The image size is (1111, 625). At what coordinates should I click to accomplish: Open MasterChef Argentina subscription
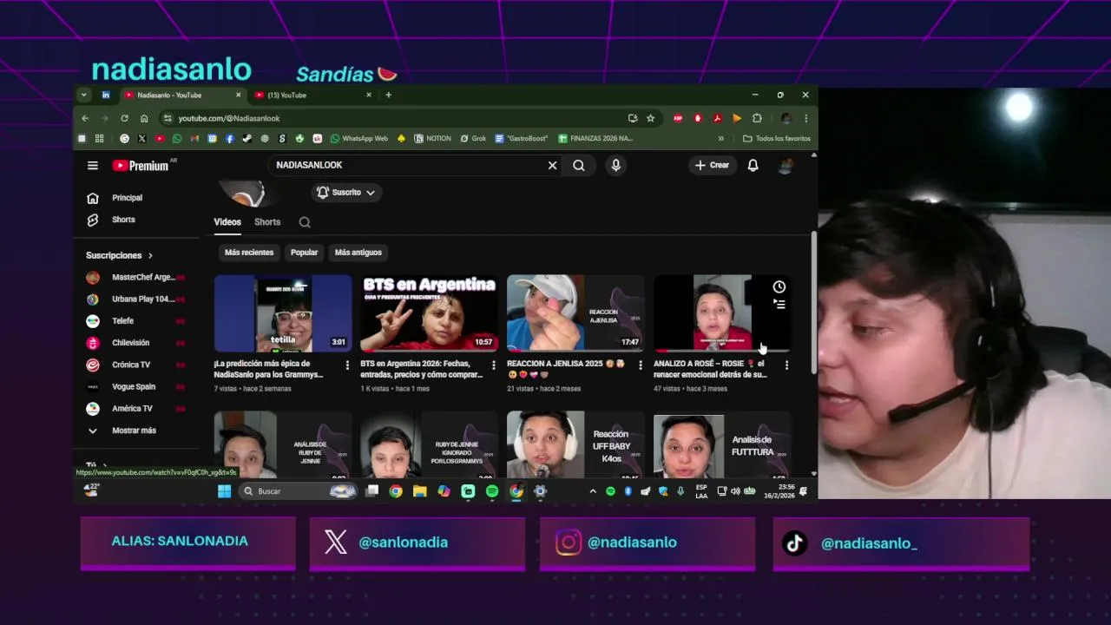(135, 278)
